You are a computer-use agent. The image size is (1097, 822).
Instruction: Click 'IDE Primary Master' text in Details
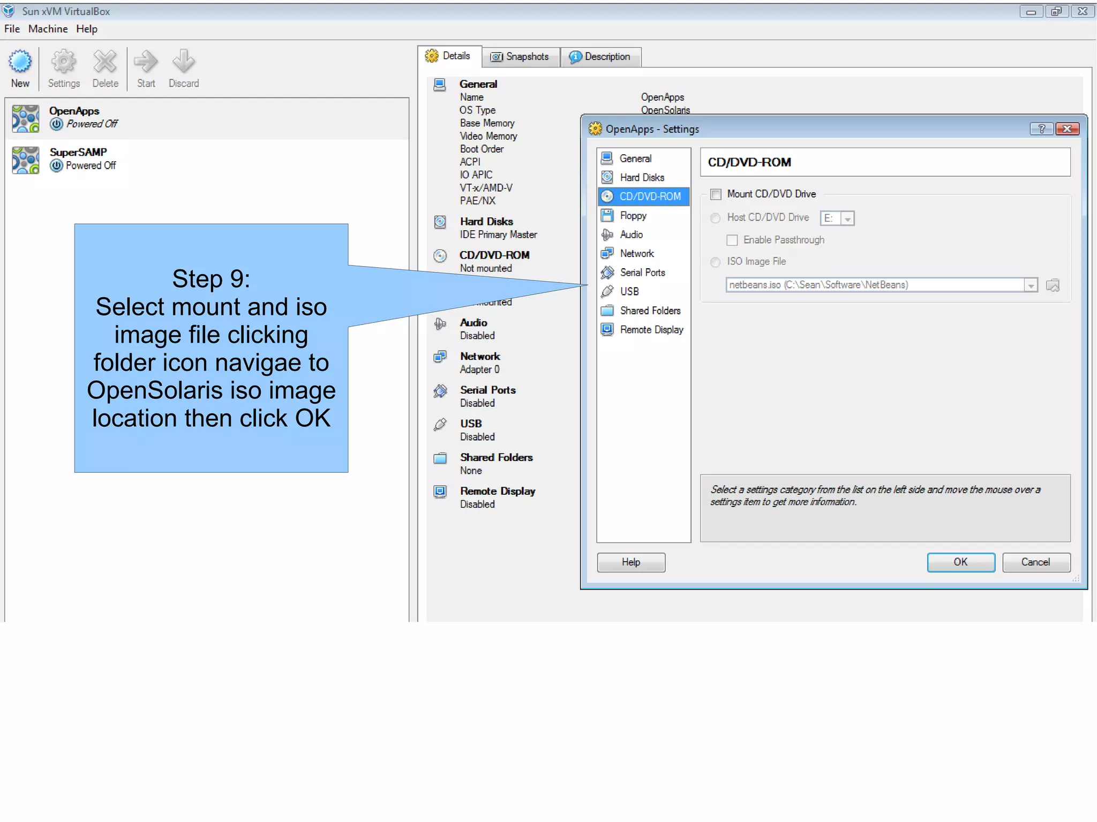(498, 235)
